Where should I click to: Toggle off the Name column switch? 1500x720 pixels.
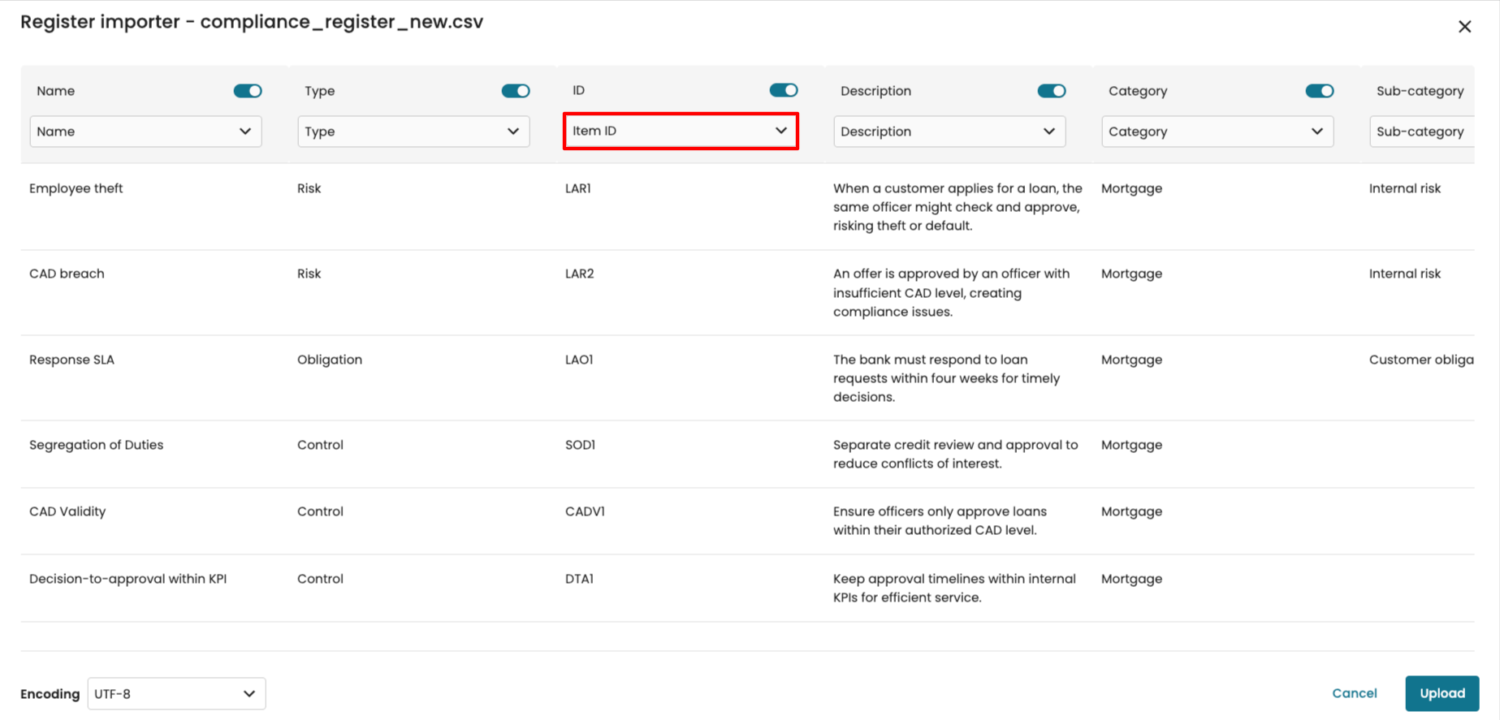coord(248,91)
